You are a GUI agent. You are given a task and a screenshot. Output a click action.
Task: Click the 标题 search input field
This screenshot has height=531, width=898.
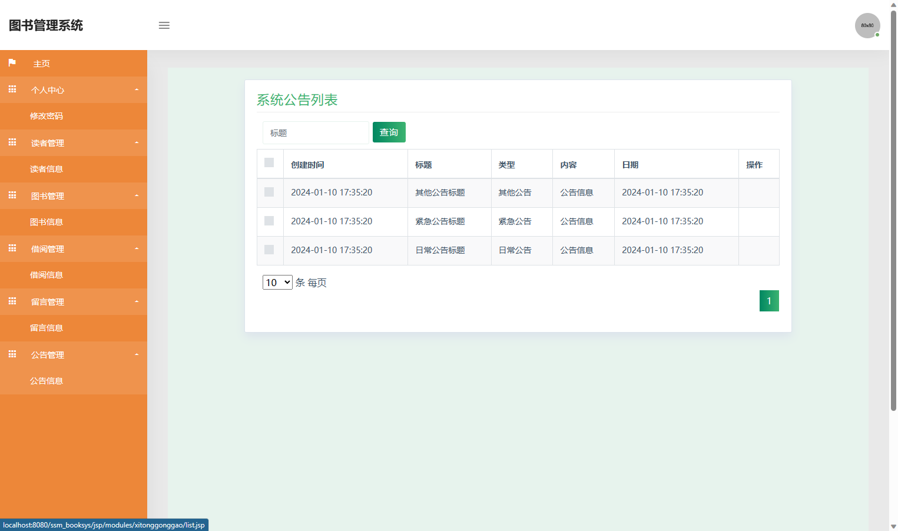tap(316, 132)
